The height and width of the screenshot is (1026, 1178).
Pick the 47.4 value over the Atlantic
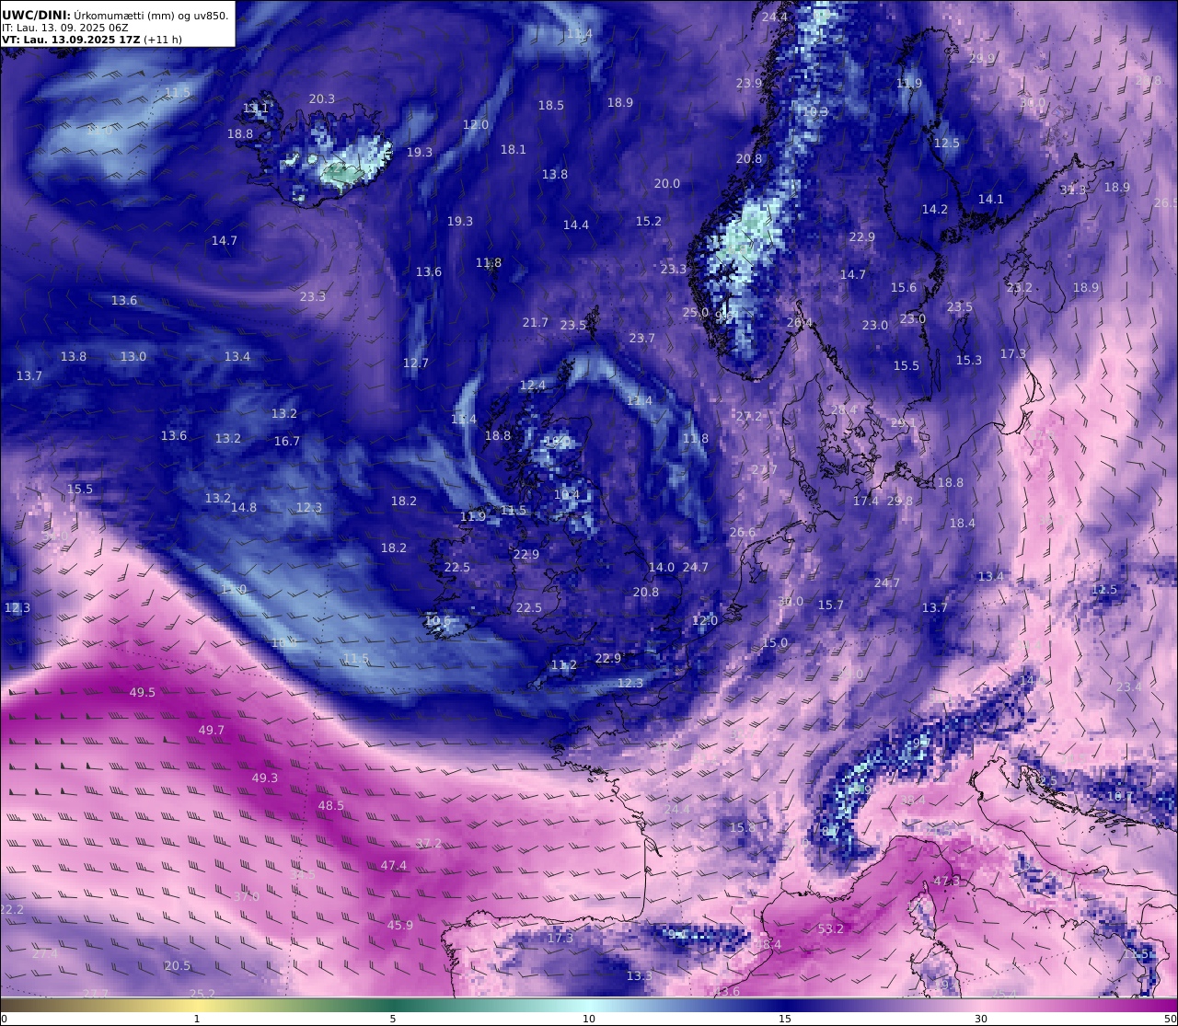point(394,865)
